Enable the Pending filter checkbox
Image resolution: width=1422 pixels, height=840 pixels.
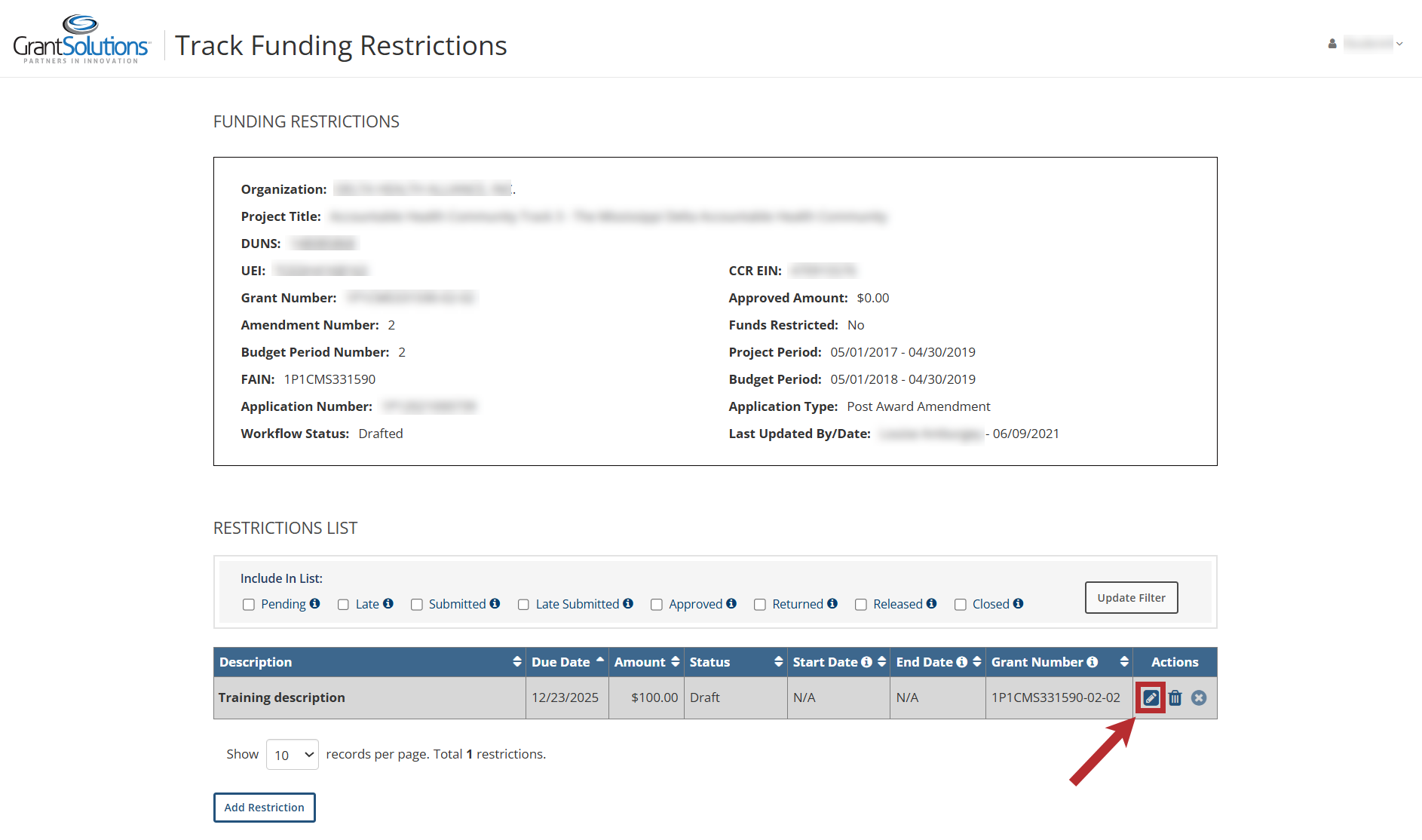point(249,605)
